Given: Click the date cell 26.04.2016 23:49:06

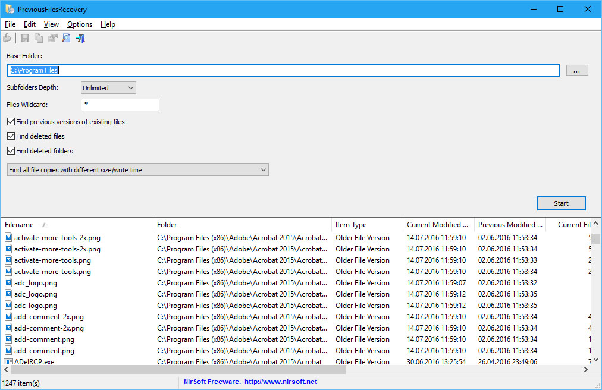Looking at the screenshot, I should 507,361.
